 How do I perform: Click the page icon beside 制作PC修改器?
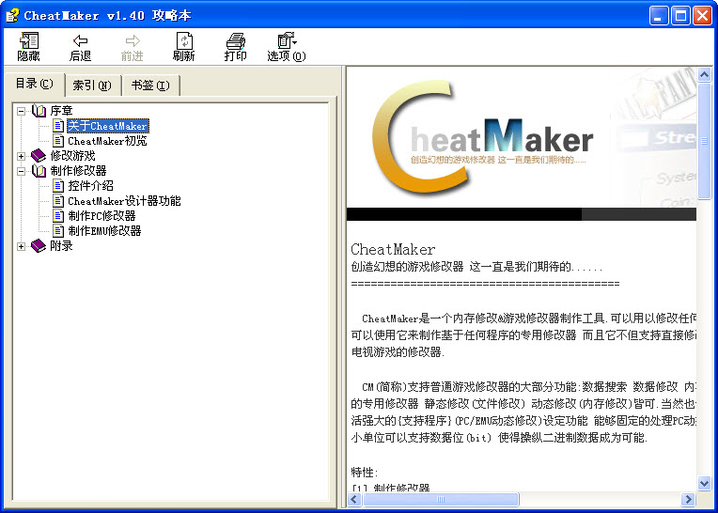click(x=58, y=215)
